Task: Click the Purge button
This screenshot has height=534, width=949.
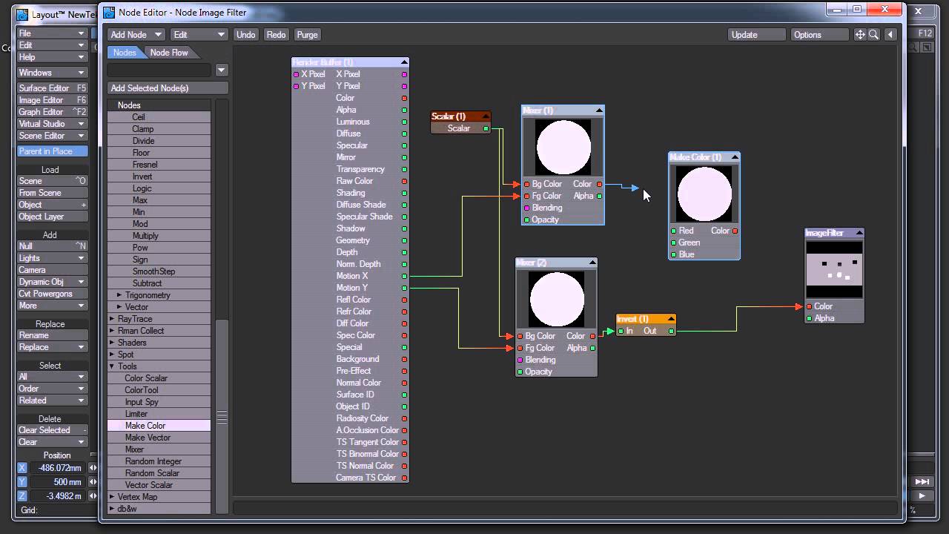Action: point(307,35)
